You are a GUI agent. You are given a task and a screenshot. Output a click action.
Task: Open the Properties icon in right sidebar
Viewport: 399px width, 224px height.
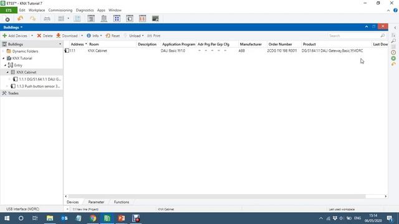(x=393, y=35)
